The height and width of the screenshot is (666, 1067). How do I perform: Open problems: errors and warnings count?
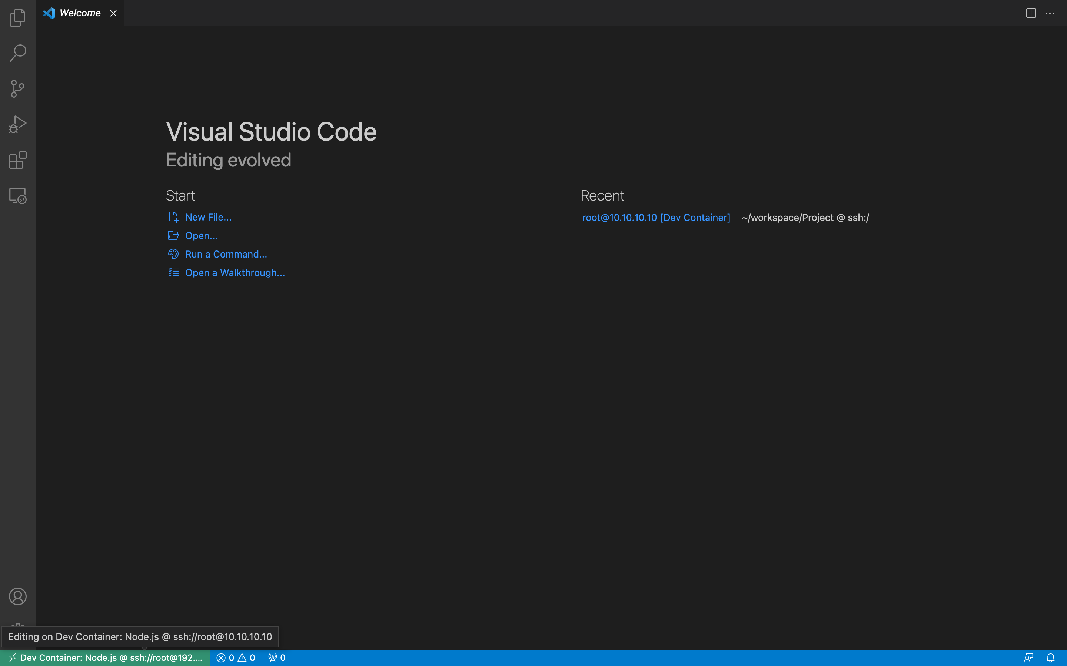coord(236,657)
